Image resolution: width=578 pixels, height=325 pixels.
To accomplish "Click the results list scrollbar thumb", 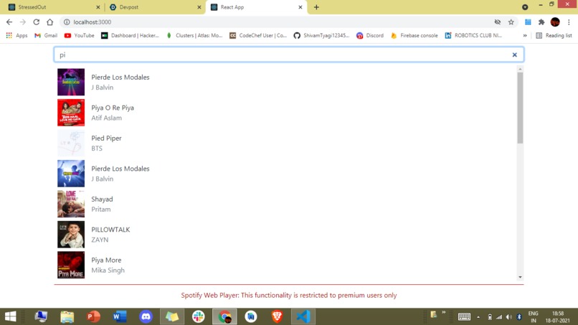I will pos(520,108).
